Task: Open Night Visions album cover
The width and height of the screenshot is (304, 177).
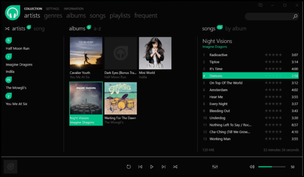Action: click(x=86, y=98)
